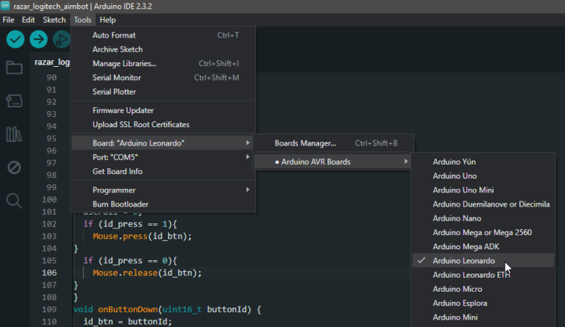The image size is (565, 327).
Task: Choose Auto Format from Tools menu
Action: point(163,35)
